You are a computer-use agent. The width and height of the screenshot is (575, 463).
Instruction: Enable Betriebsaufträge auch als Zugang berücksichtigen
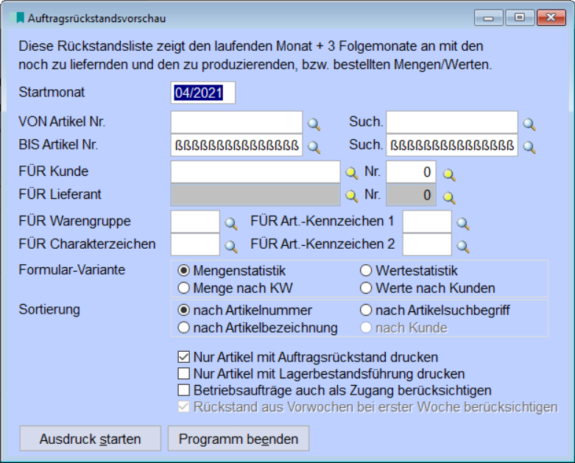click(334, 390)
